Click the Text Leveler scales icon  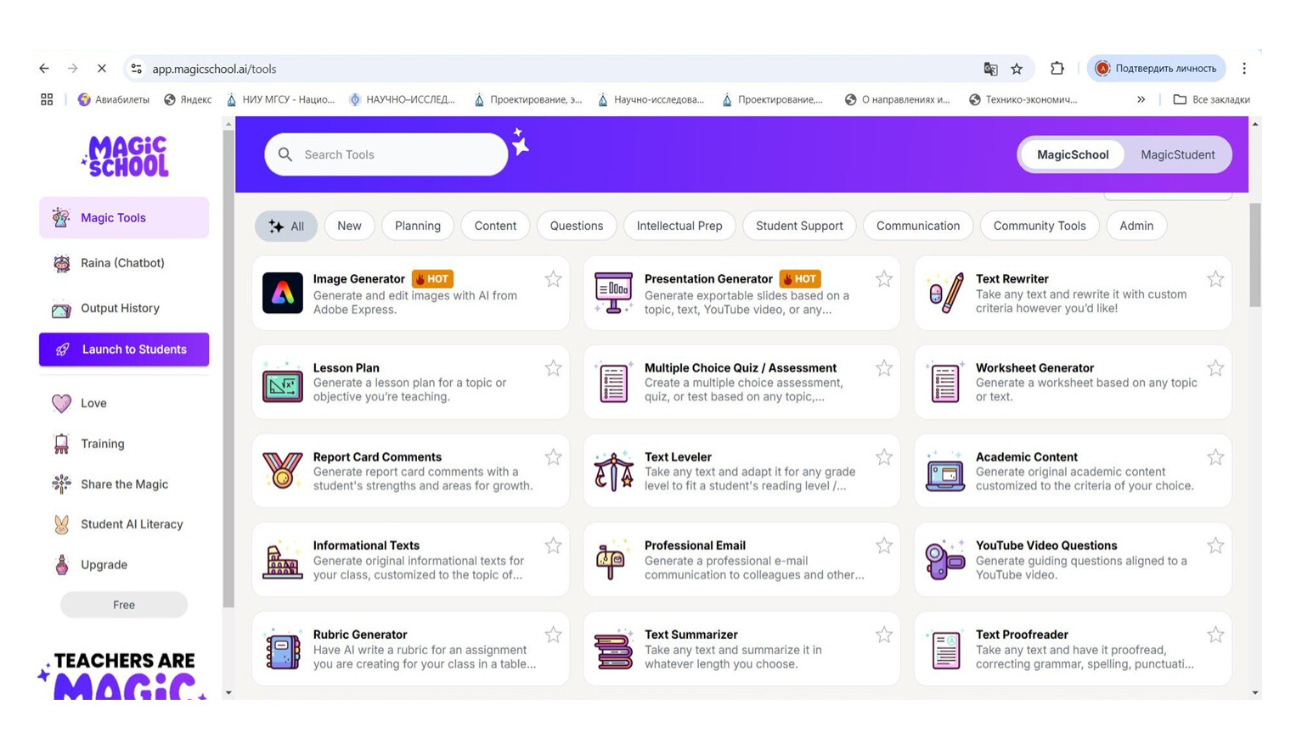613,471
